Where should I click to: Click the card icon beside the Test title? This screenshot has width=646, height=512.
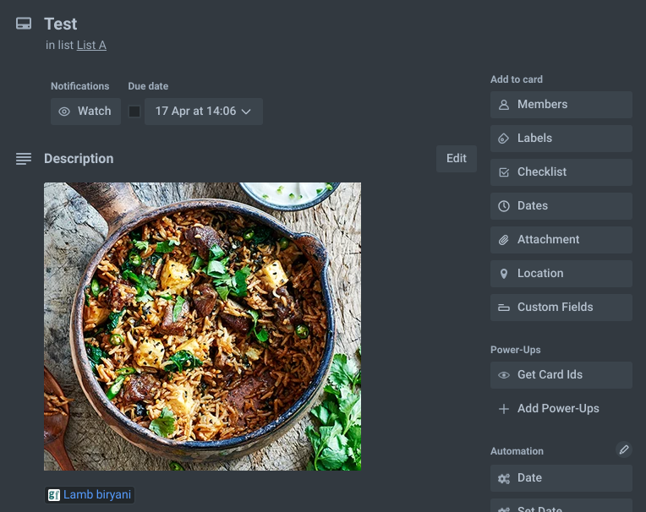click(24, 24)
